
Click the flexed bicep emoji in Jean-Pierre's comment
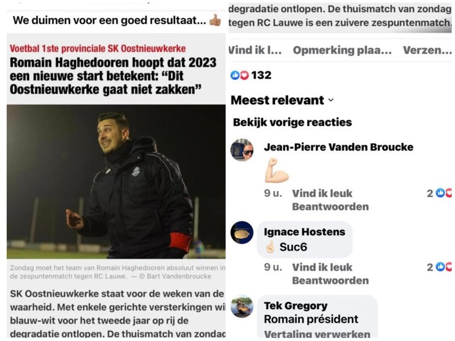[x=276, y=170]
